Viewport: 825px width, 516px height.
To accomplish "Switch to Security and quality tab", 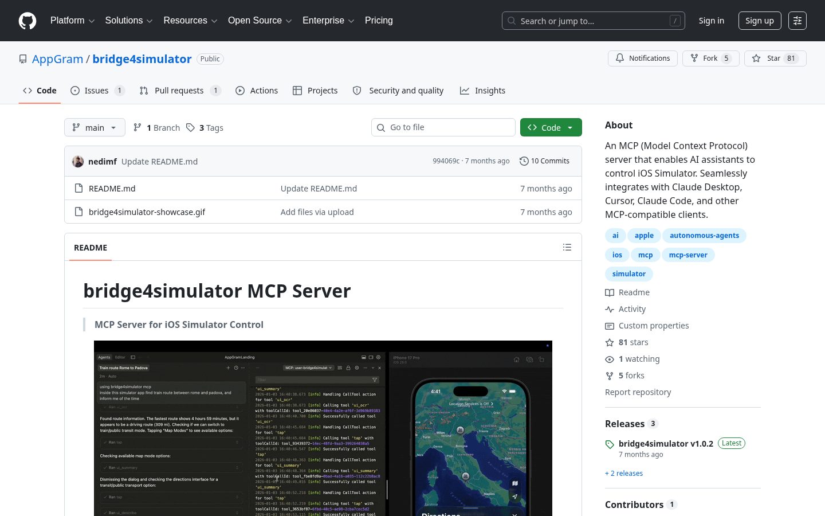I will pyautogui.click(x=398, y=91).
